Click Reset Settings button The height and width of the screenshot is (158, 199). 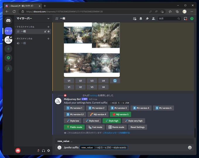(x=138, y=127)
